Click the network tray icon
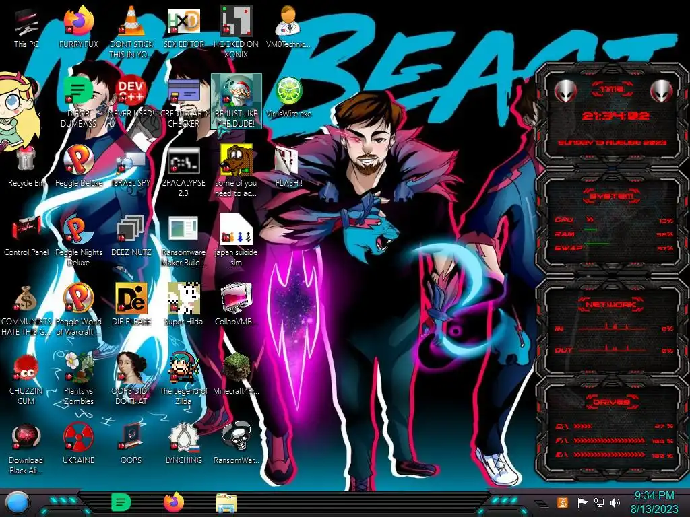The width and height of the screenshot is (690, 517). click(599, 502)
